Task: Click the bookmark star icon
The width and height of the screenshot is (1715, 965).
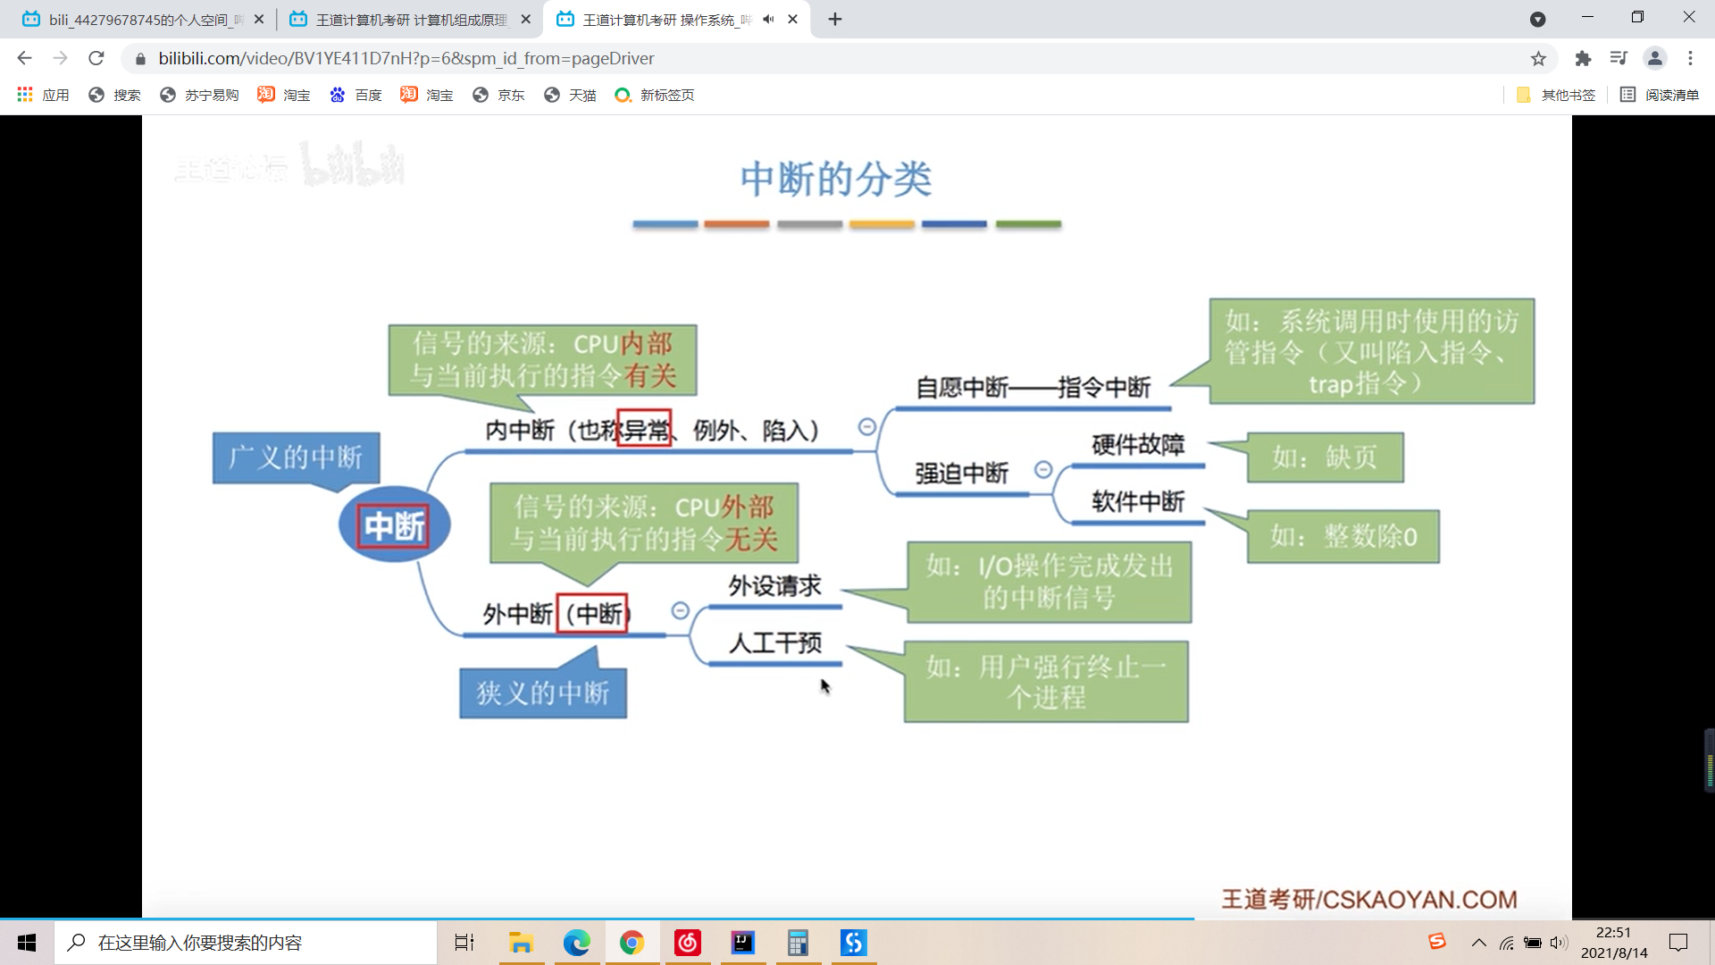Action: pos(1538,59)
